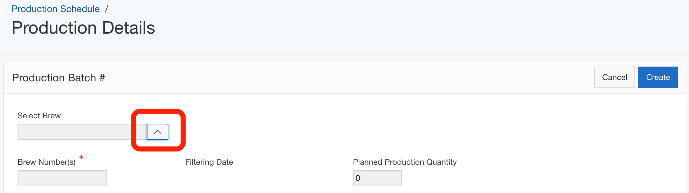The height and width of the screenshot is (193, 689).
Task: Select the Planned Production Quantity field
Action: 377,178
